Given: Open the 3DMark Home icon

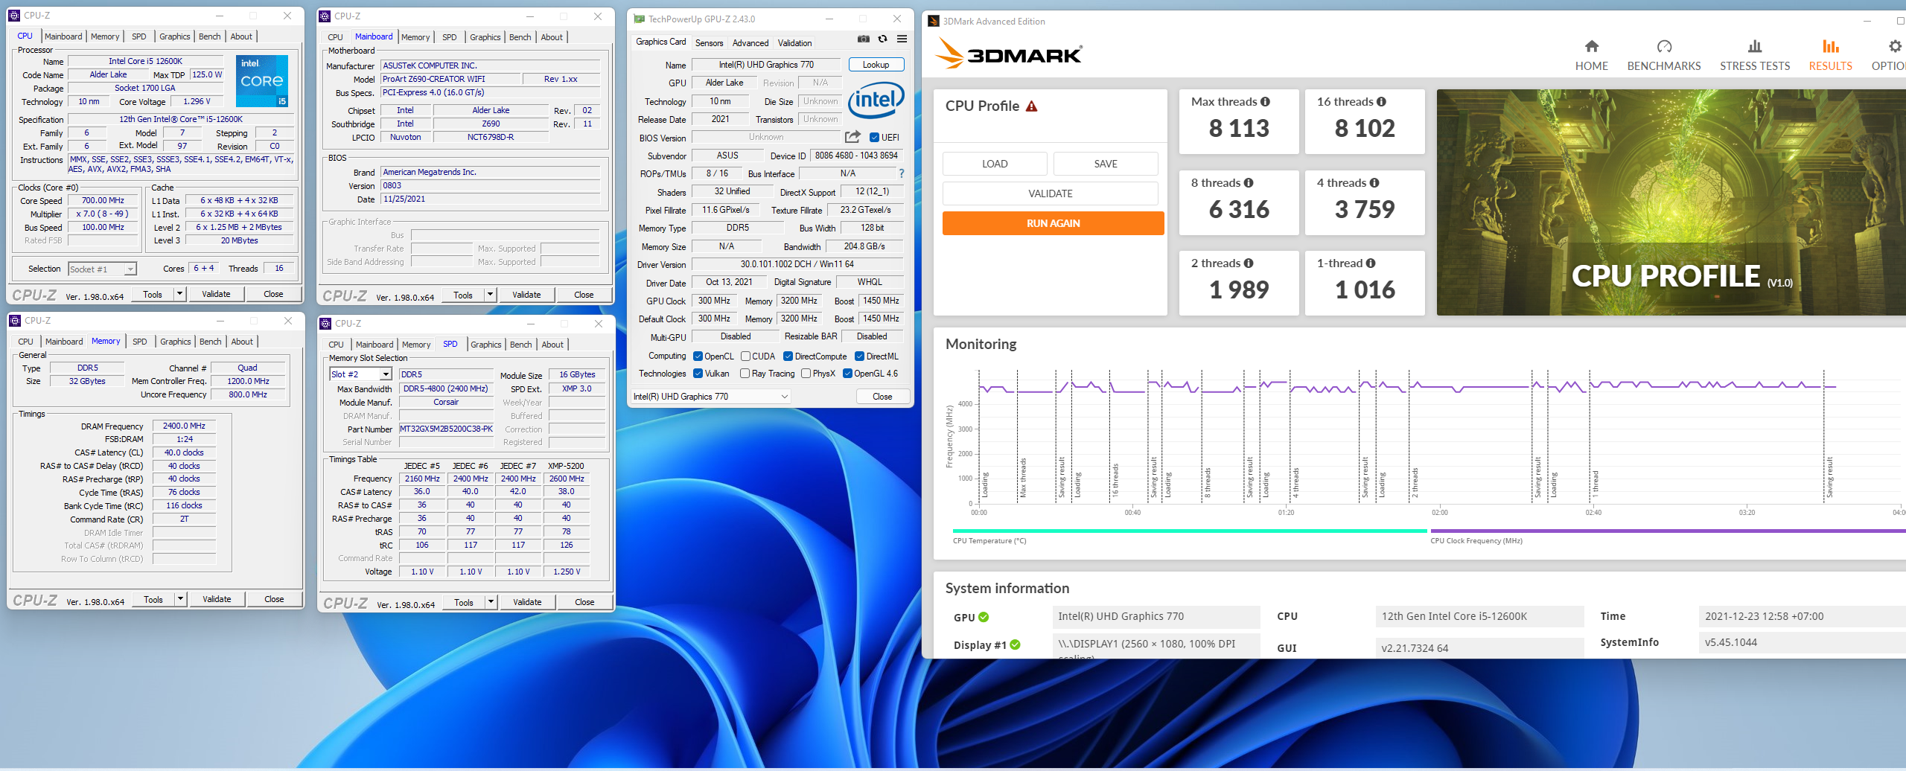Looking at the screenshot, I should coord(1591,47).
